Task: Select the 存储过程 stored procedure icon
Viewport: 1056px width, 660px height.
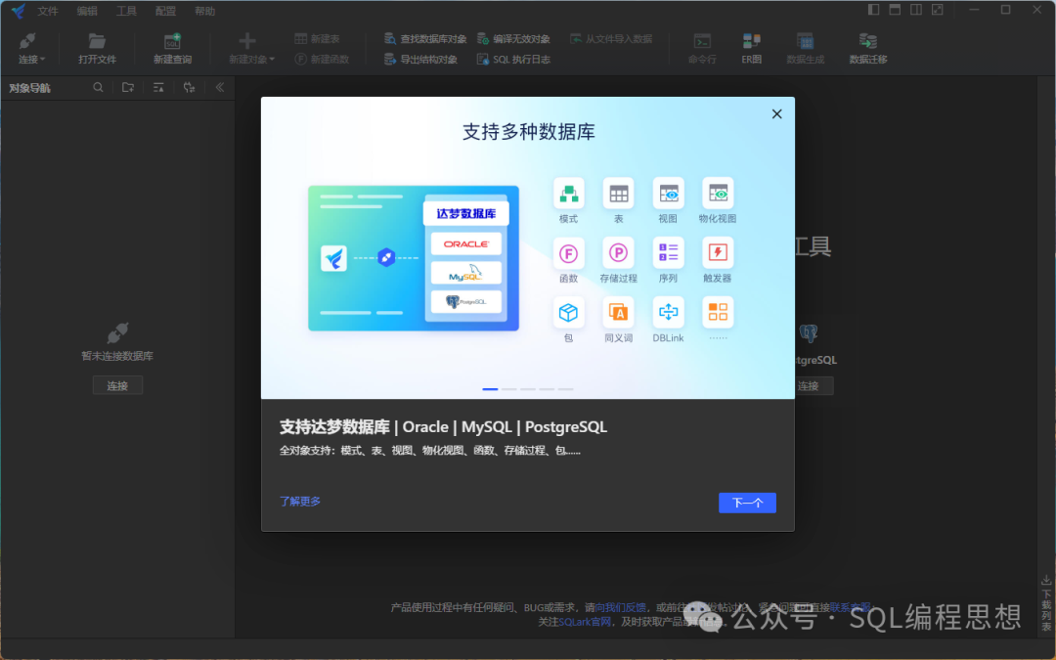Action: (x=618, y=253)
